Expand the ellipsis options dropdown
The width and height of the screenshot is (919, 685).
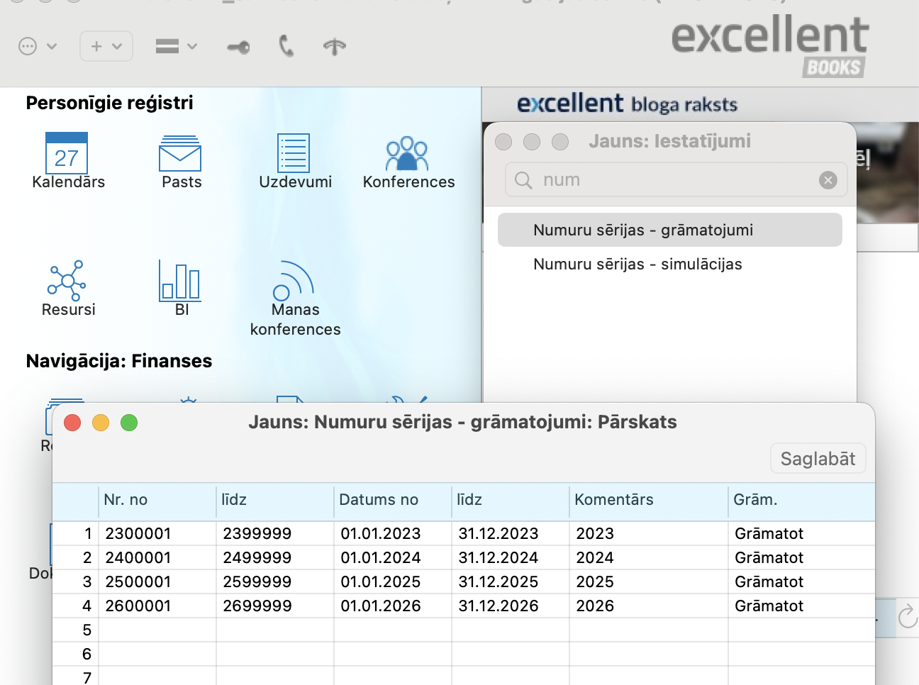(x=37, y=47)
